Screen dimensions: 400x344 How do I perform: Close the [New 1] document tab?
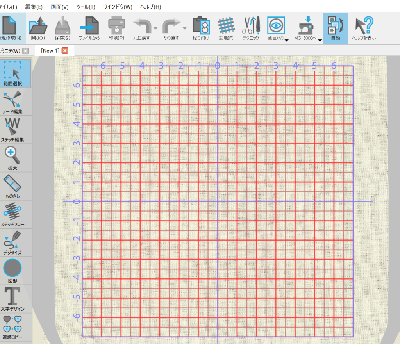pos(65,51)
